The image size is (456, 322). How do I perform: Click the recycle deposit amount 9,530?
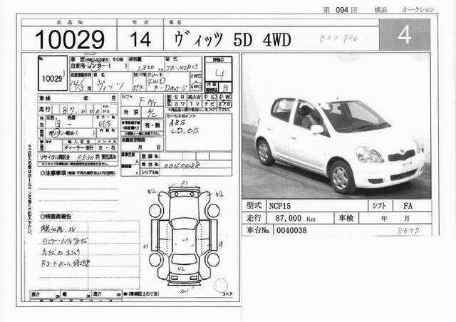[85, 157]
